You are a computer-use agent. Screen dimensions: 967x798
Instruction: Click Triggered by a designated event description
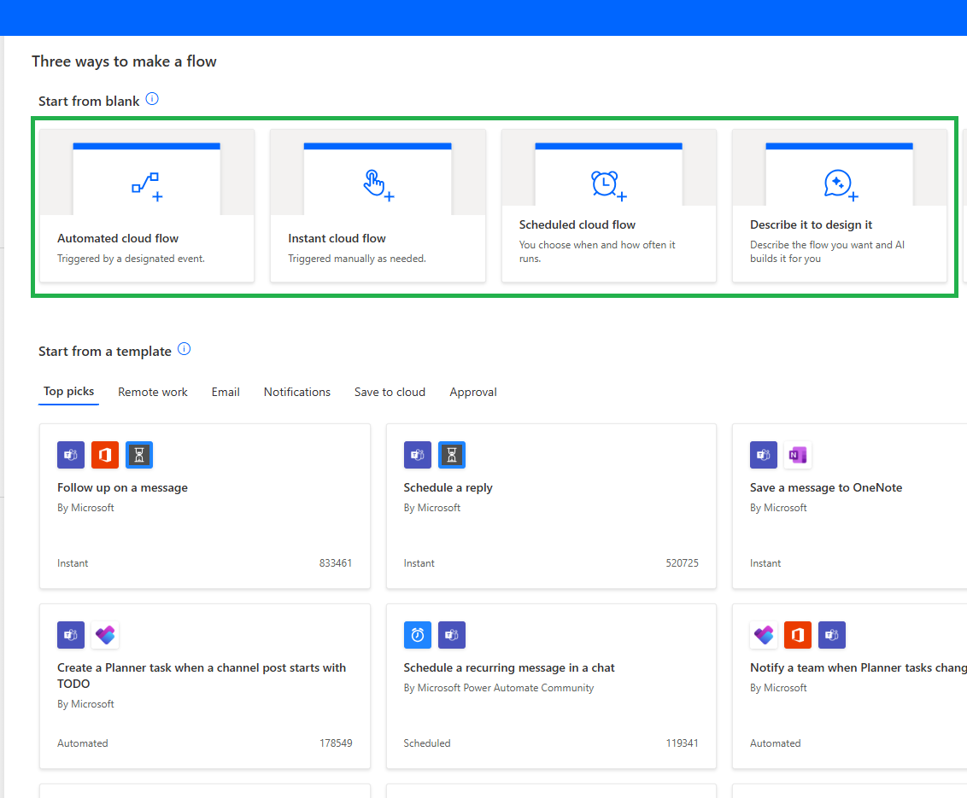click(131, 259)
